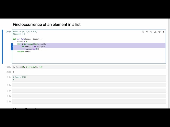Select the my_func([4, 2,4,5,6,4], 10) cell

click(x=89, y=67)
